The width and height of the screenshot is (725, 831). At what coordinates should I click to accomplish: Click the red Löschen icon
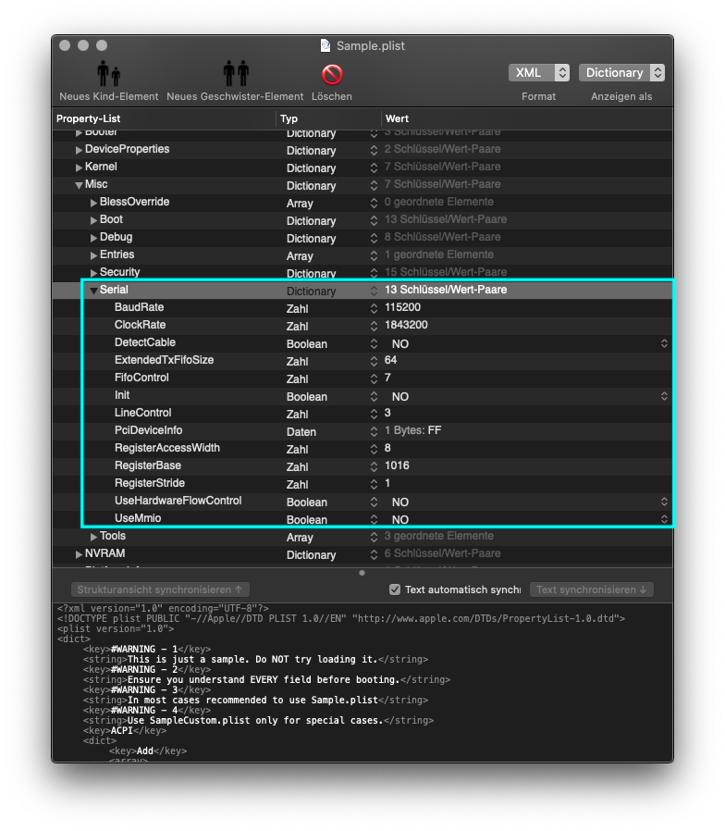(332, 74)
